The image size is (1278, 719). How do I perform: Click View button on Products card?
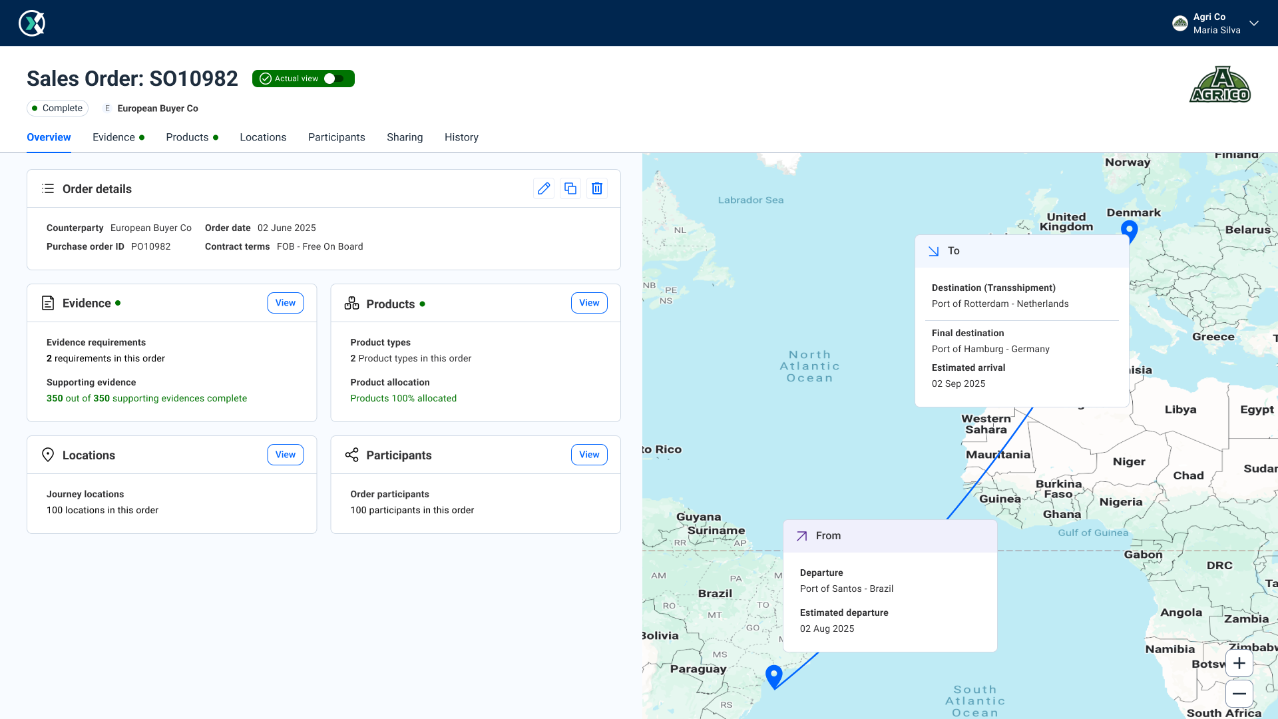[x=589, y=303]
